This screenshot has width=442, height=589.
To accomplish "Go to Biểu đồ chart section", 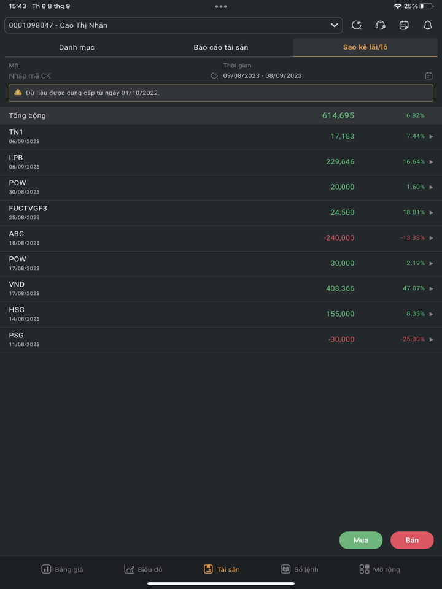I will tap(143, 569).
